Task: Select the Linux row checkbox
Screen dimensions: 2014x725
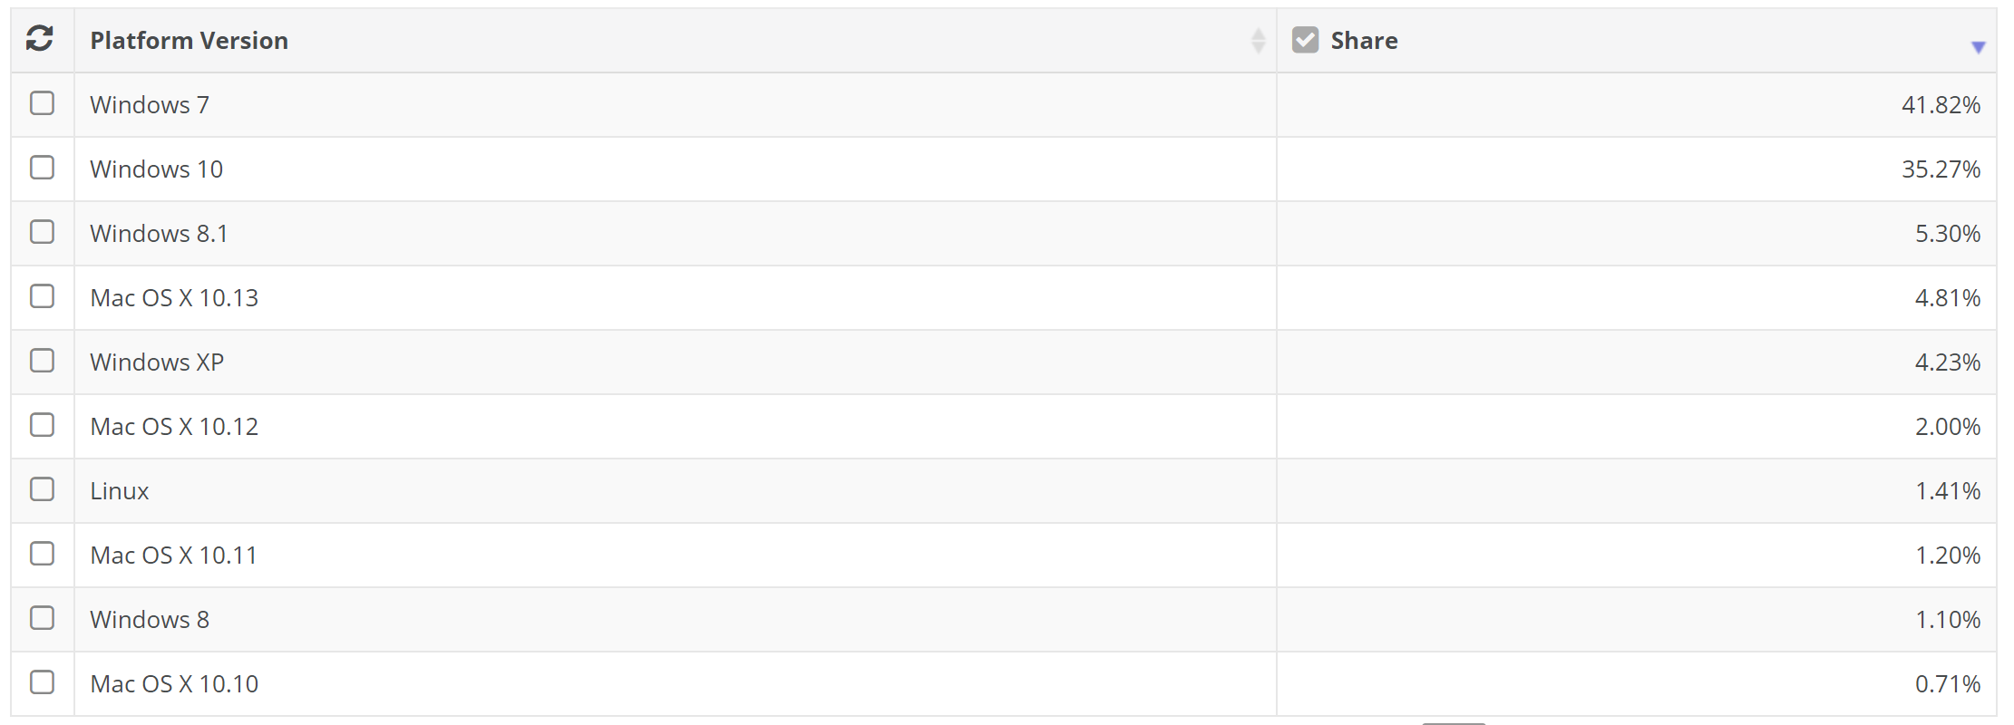Action: pyautogui.click(x=42, y=489)
